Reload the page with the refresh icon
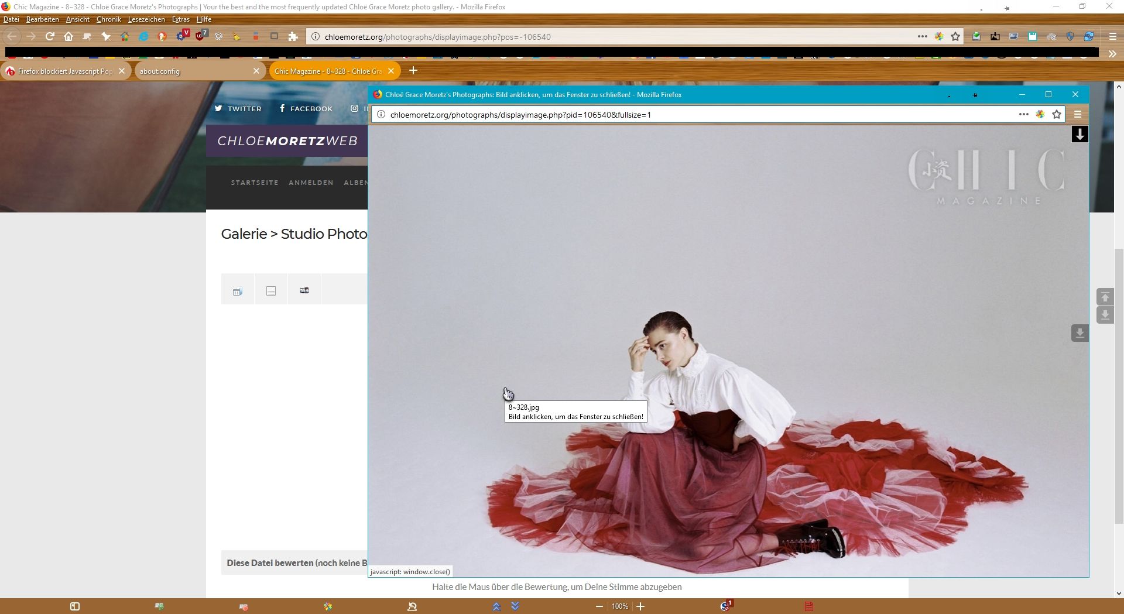The height and width of the screenshot is (614, 1124). coord(50,36)
